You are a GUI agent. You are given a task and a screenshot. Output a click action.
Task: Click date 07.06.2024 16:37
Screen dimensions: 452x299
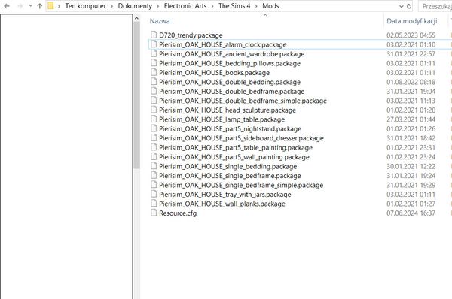tap(411, 213)
